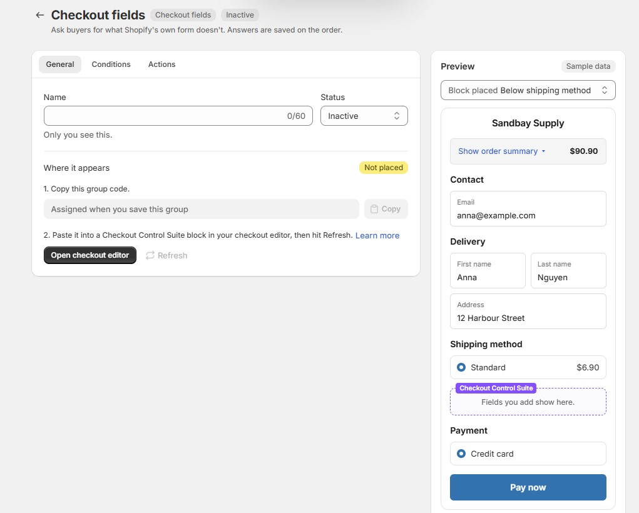Screen dimensions: 639x513
Task: Click the First name field showing Anna
Action: click(488, 271)
